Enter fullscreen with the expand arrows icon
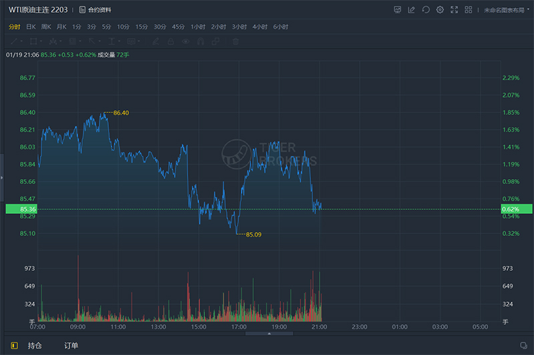This screenshot has width=534, height=355. click(x=455, y=10)
